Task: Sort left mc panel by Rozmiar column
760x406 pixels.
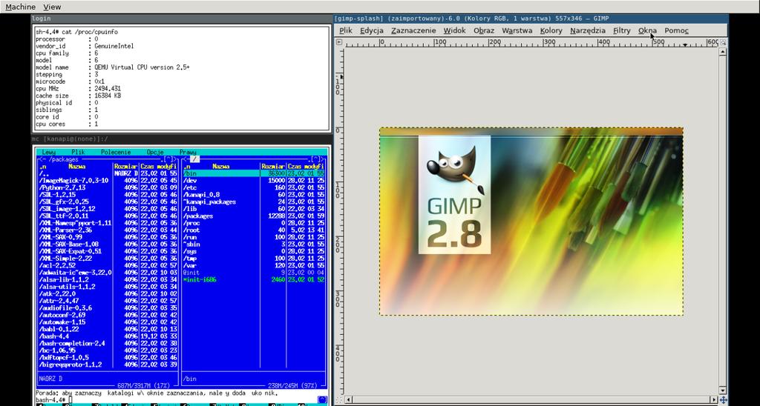Action: [126, 167]
